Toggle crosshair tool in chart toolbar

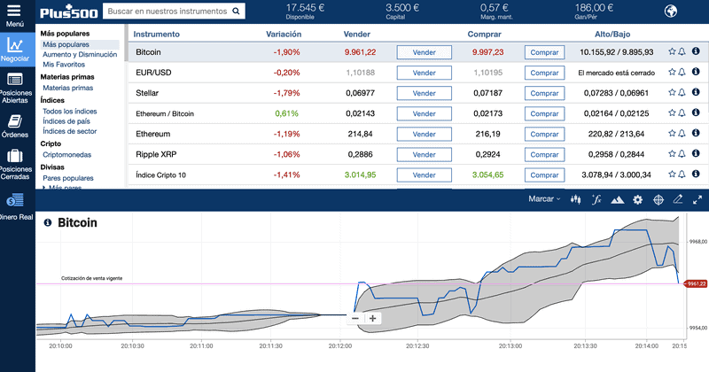tap(658, 200)
